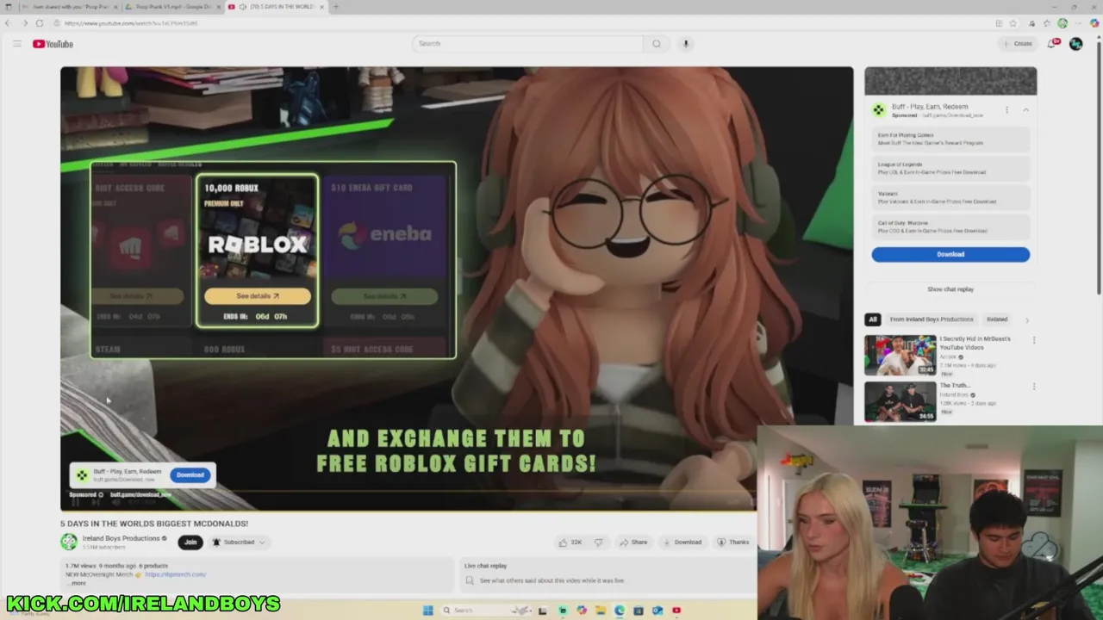Open the YouTube account avatar menu

[x=1075, y=44]
